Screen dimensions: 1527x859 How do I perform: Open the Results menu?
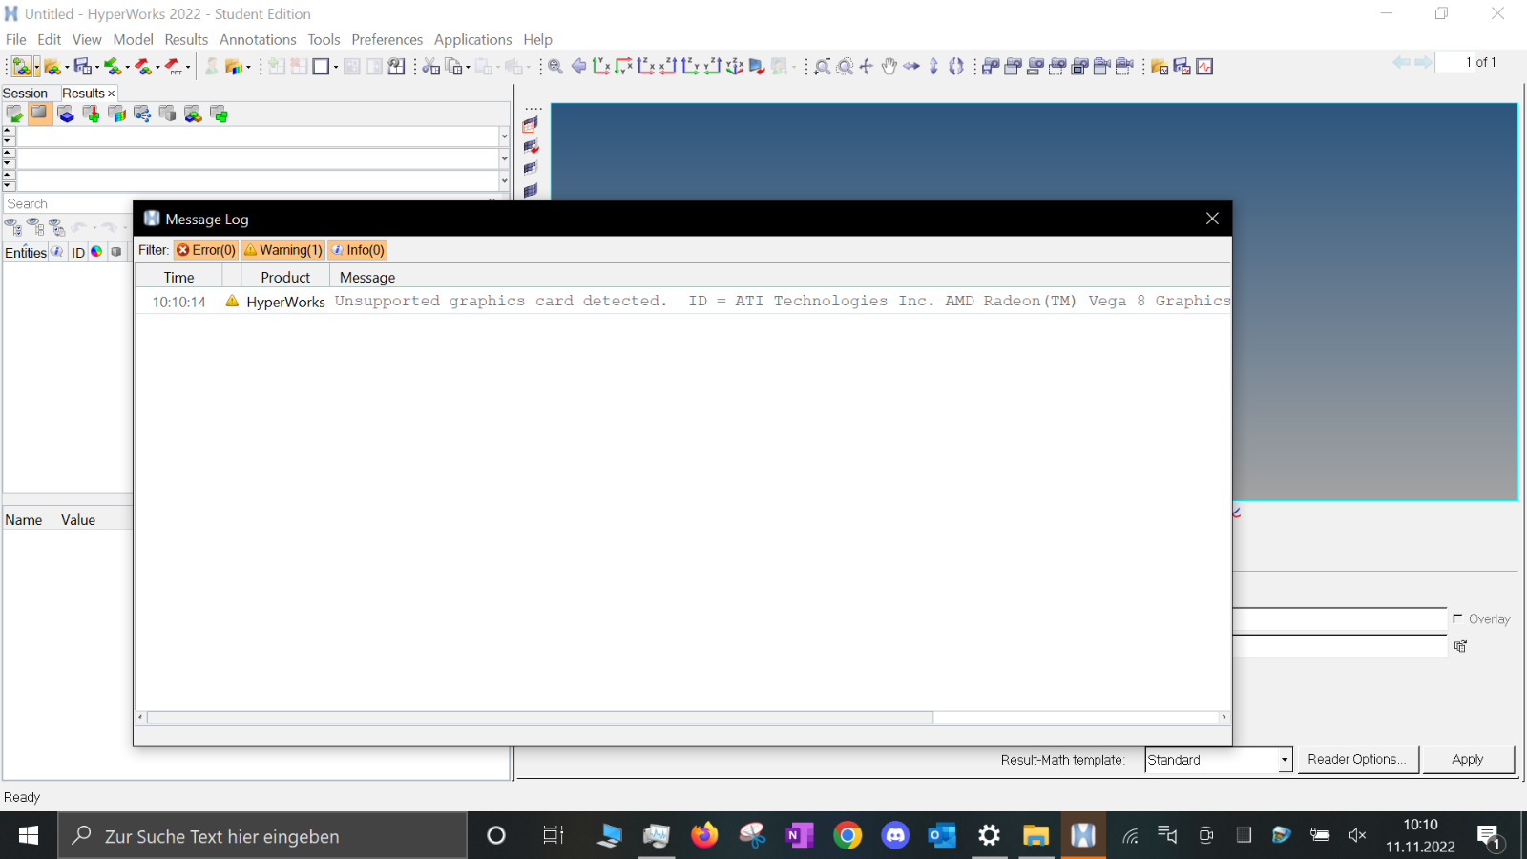186,39
